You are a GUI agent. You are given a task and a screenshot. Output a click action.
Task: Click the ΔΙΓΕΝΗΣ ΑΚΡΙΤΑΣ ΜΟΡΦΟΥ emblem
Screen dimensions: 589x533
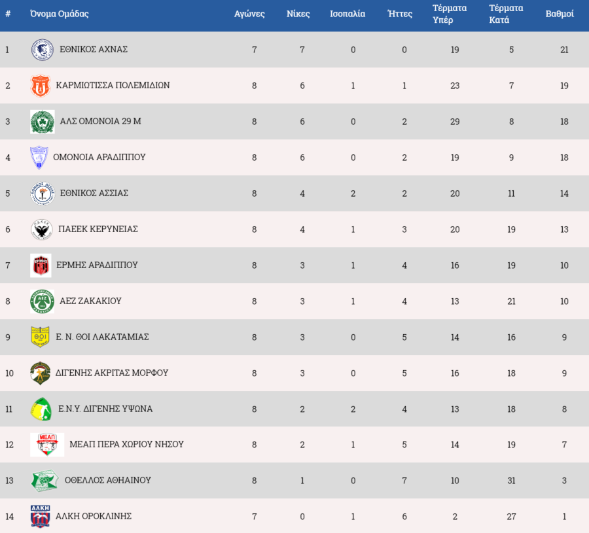[41, 373]
